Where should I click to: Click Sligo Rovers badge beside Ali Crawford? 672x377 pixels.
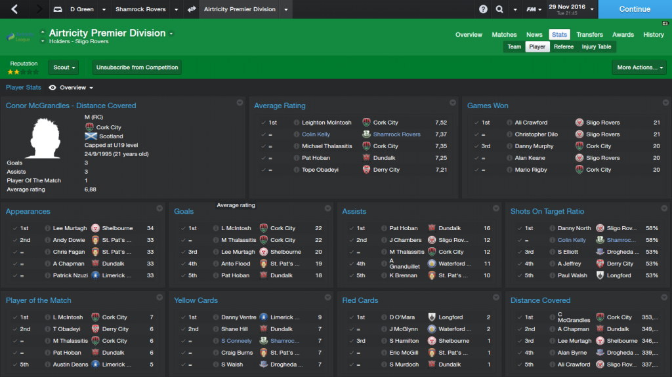579,123
